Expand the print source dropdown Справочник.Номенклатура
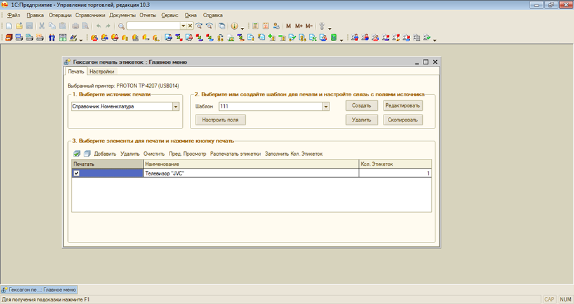The height and width of the screenshot is (304, 574). click(x=176, y=106)
